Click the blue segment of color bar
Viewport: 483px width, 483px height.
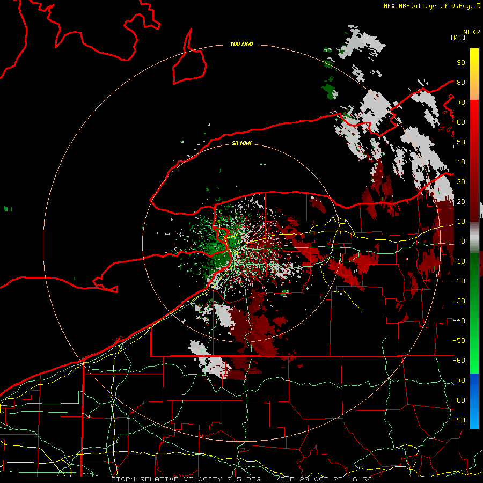click(x=474, y=401)
